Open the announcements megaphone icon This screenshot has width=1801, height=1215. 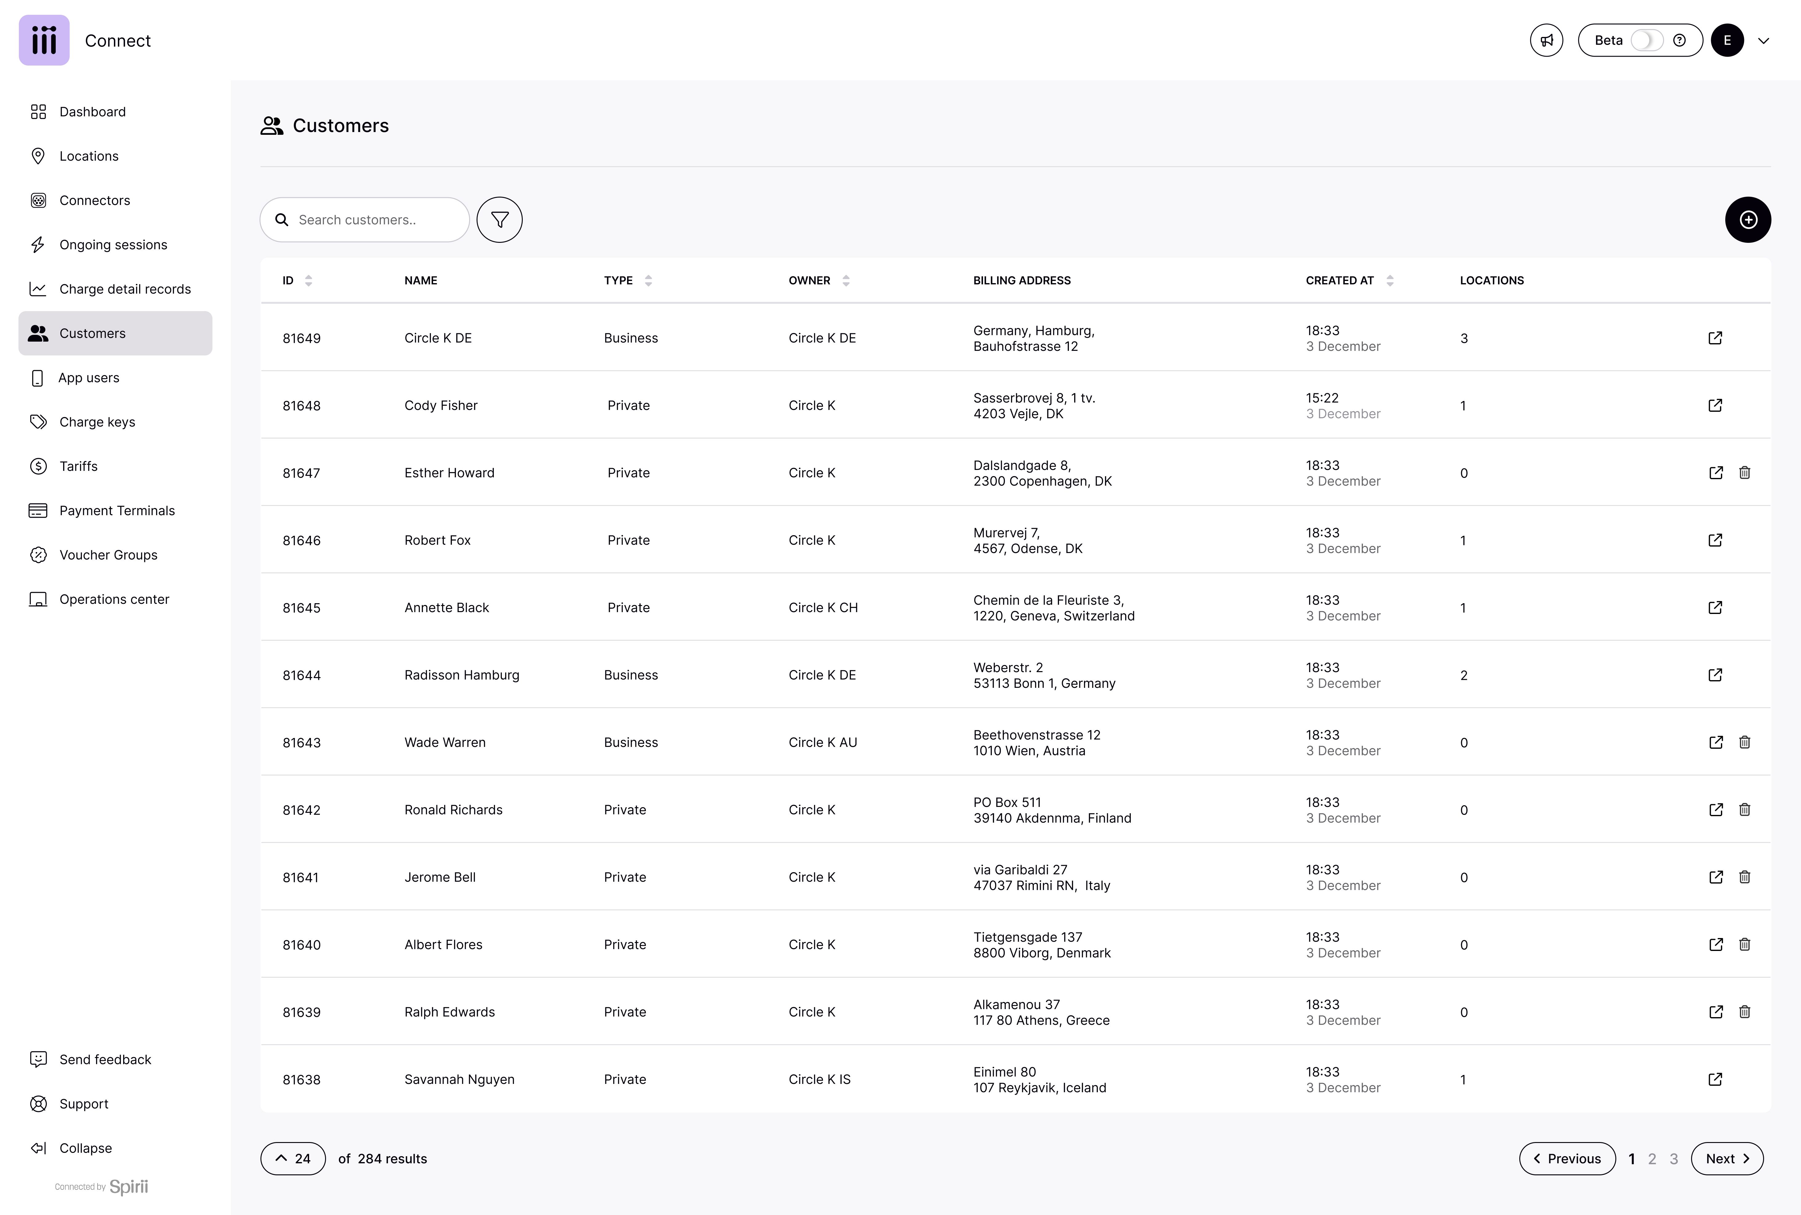point(1546,40)
